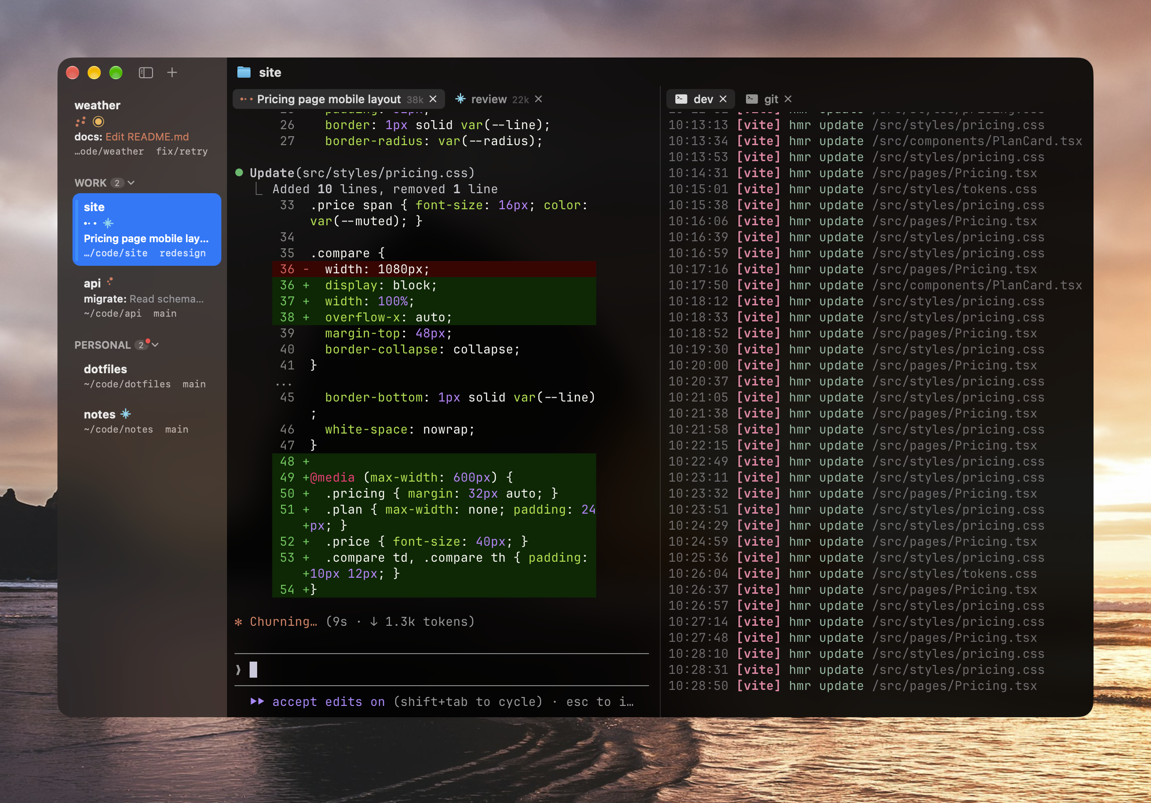The image size is (1151, 803).
Task: Focus the prompt input field
Action: [441, 669]
